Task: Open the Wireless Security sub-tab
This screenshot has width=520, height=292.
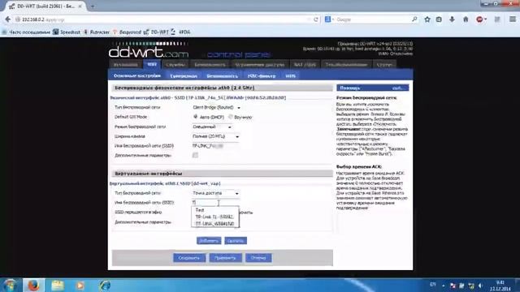Action: coord(222,75)
